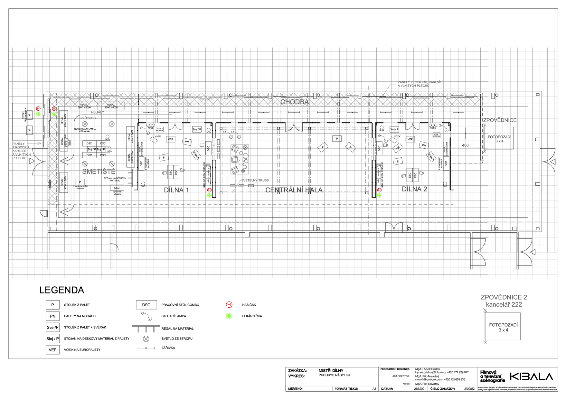The height and width of the screenshot is (400, 566).
Task: Click the 'LEGENDA' heading
Action: coord(62,290)
